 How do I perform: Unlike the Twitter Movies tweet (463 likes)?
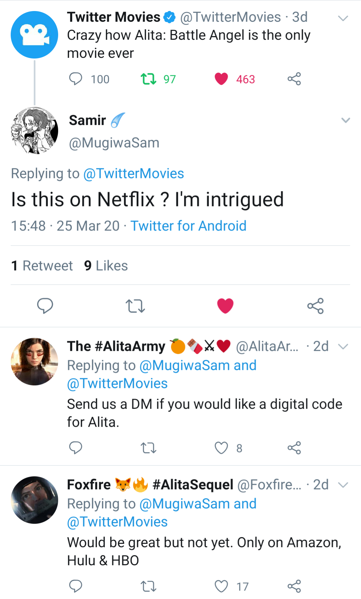click(221, 79)
